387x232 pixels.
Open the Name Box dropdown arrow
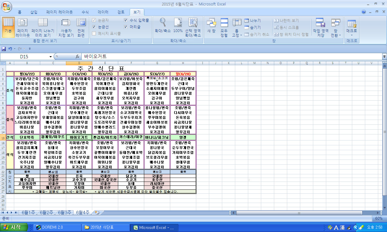point(50,56)
